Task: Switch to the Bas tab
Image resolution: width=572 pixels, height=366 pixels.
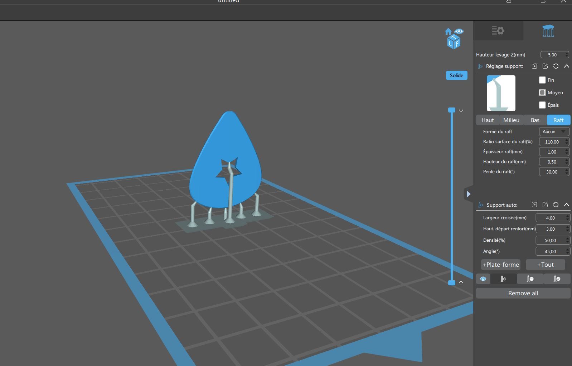Action: point(535,120)
